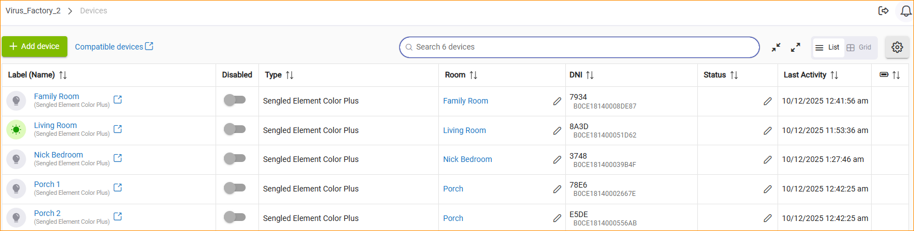Click the Search 6 devices field
Screen dimensions: 914x231
pos(579,47)
